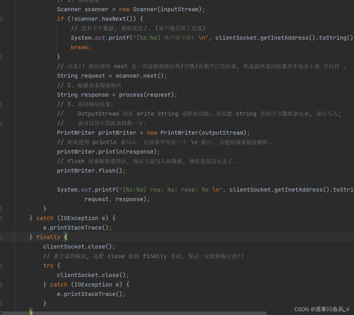Click the 'try {' line
Image resolution: width=354 pixels, height=315 pixels.
click(x=52, y=266)
